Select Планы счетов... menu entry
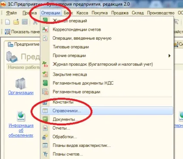 point(107,154)
